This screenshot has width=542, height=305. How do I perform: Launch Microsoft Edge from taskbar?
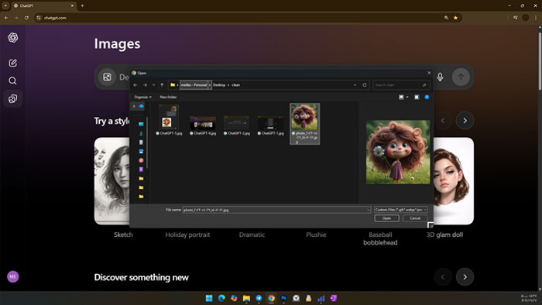pos(221,298)
